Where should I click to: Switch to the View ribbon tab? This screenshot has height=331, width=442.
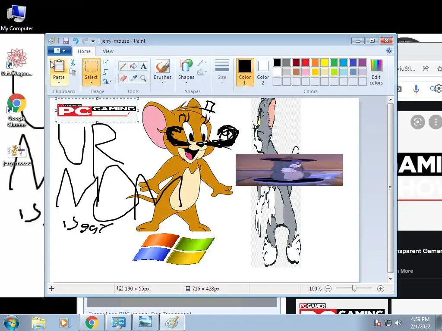(108, 51)
